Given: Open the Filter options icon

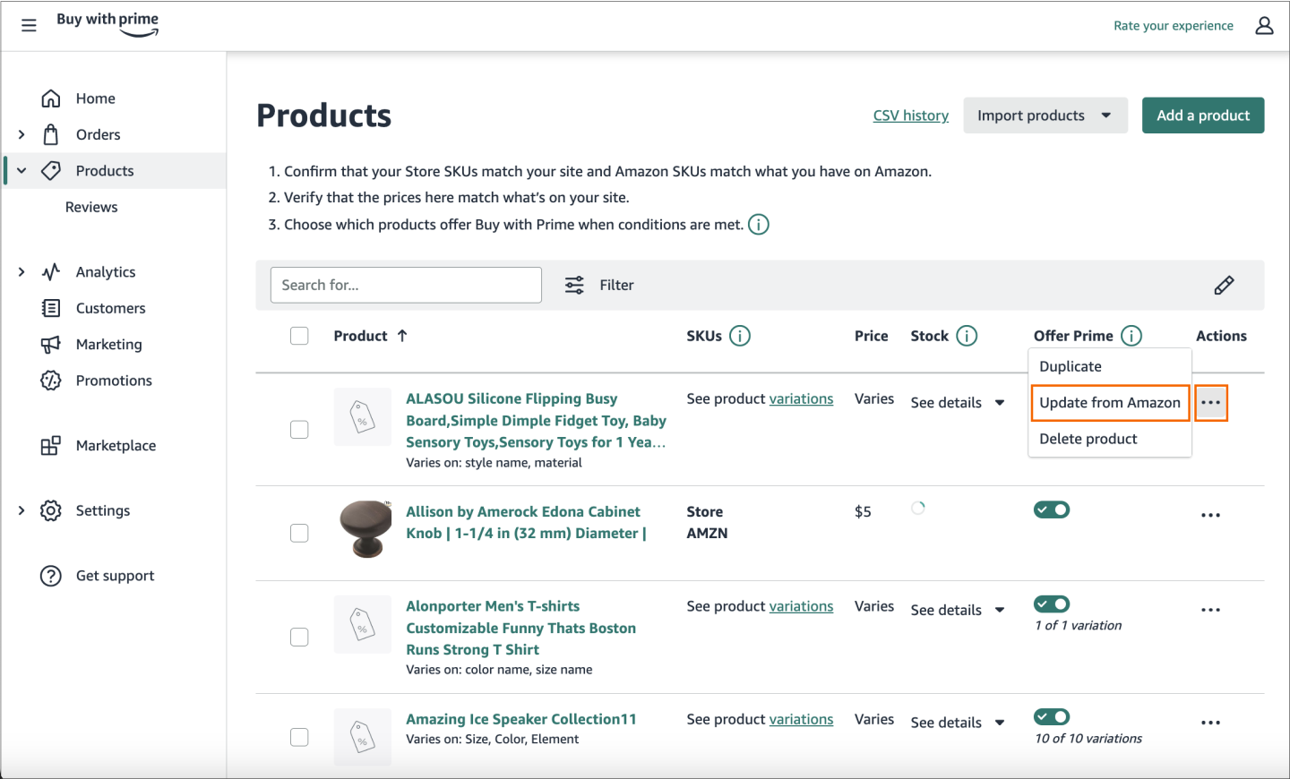Looking at the screenshot, I should 574,284.
